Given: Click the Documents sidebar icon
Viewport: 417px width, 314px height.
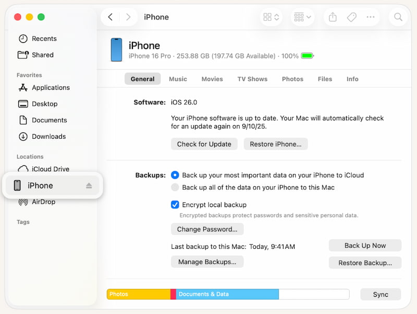Looking at the screenshot, I should pos(23,120).
